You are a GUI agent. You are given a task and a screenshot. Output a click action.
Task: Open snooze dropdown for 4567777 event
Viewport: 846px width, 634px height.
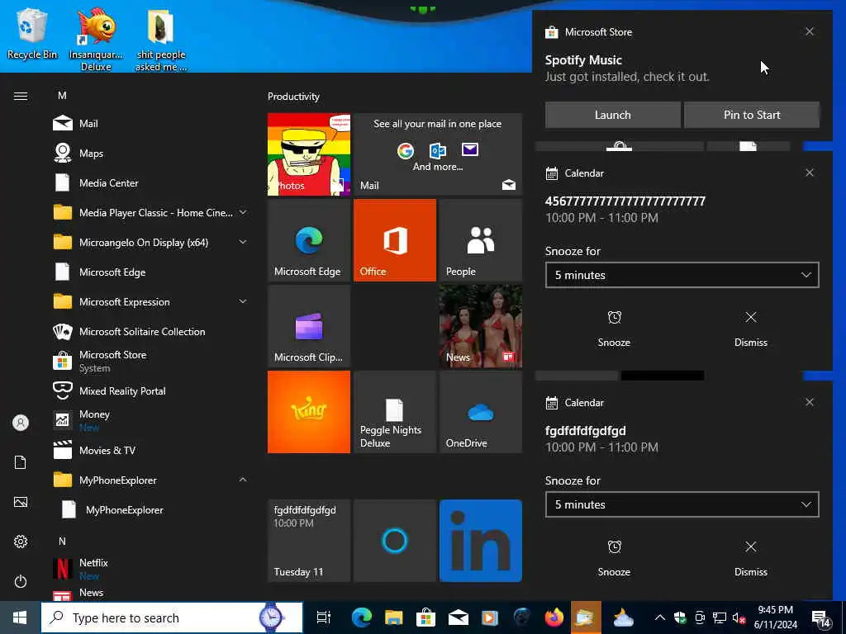pyautogui.click(x=682, y=275)
